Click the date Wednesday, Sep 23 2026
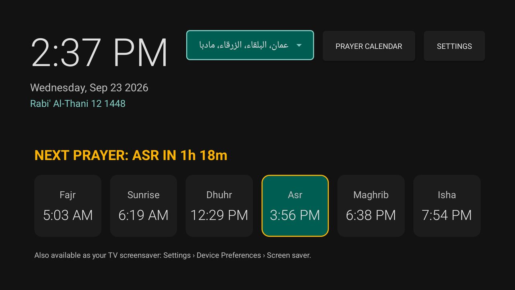515x290 pixels. [89, 88]
